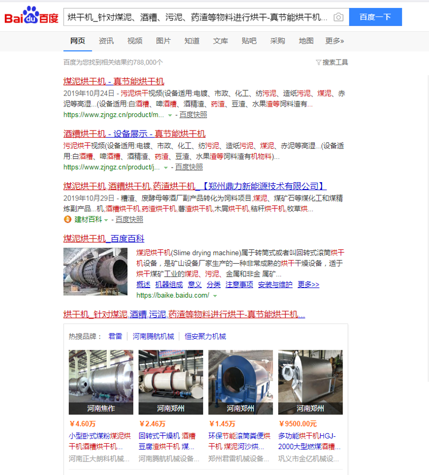Click seller 河南正大朗科机械

tap(99, 459)
